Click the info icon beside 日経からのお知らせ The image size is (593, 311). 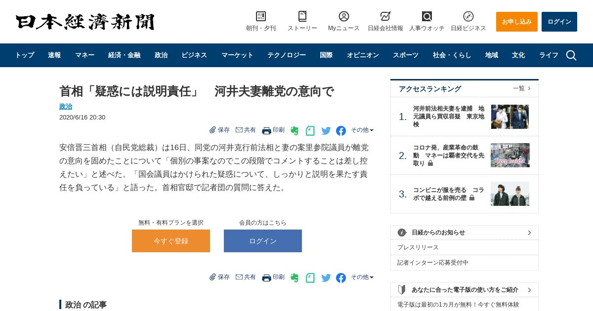point(402,233)
